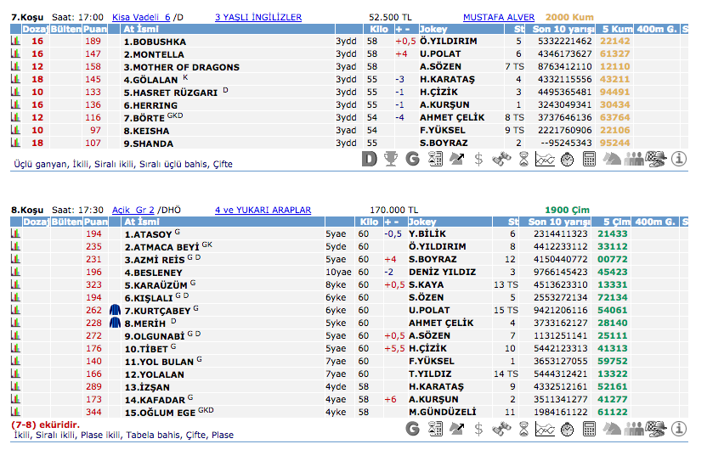The width and height of the screenshot is (707, 461).
Task: Click the Jokey column header in race 8
Action: [x=423, y=222]
